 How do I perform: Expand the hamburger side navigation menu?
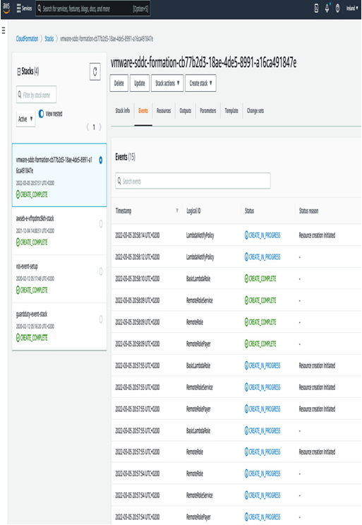click(4, 31)
